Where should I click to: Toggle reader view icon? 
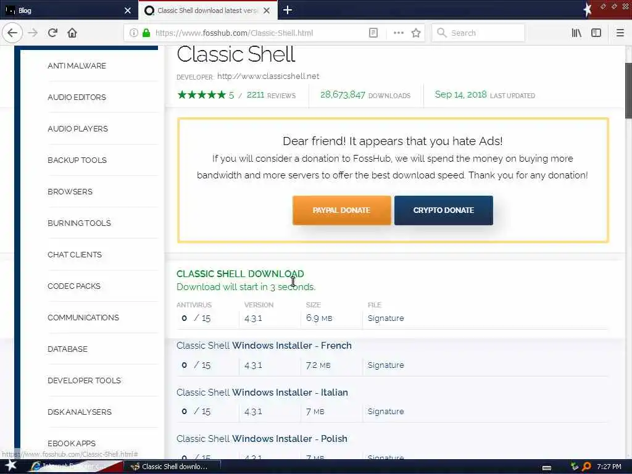(x=373, y=33)
